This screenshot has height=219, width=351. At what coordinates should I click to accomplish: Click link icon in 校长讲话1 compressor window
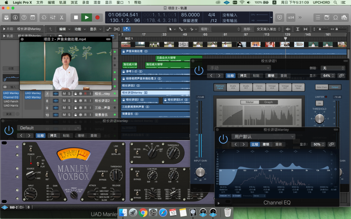(341, 75)
